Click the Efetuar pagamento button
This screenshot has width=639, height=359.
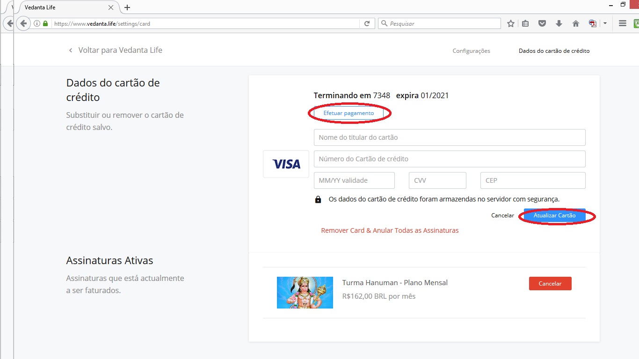tap(349, 113)
